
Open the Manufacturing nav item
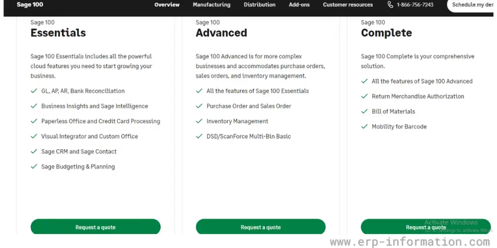click(x=212, y=5)
